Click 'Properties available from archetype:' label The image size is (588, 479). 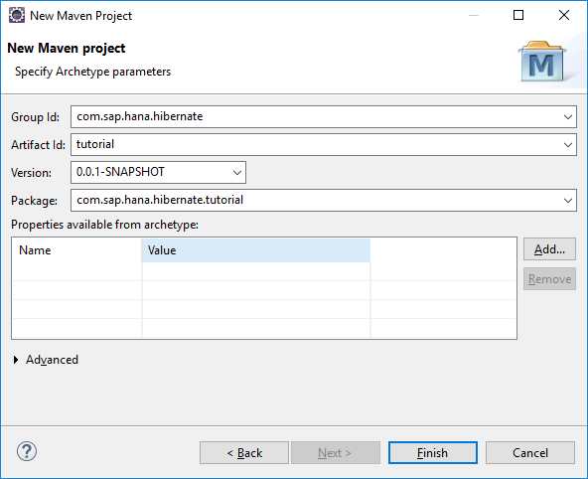[104, 225]
